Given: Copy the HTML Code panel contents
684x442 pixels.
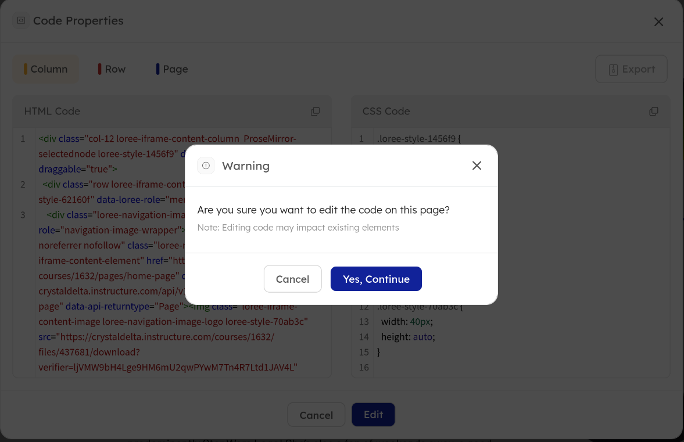Looking at the screenshot, I should point(315,111).
